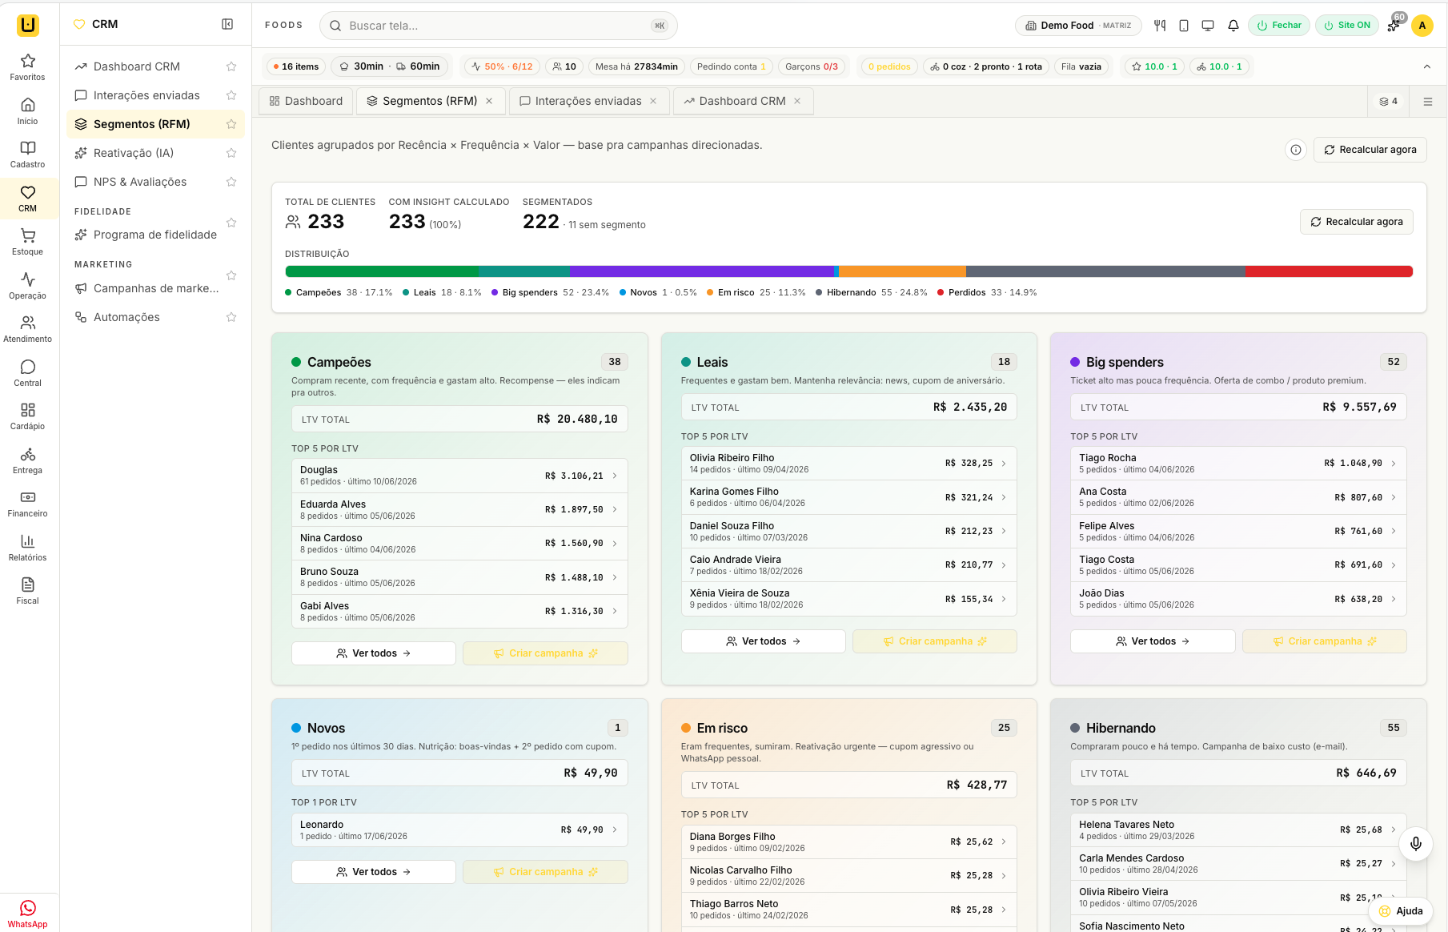This screenshot has height=932, width=1448.
Task: Click the microphone voice button
Action: (1416, 843)
